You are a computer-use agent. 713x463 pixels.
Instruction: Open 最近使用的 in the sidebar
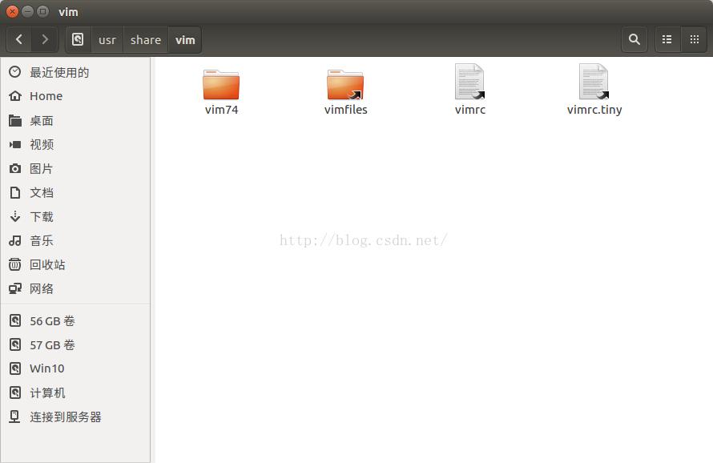click(59, 72)
